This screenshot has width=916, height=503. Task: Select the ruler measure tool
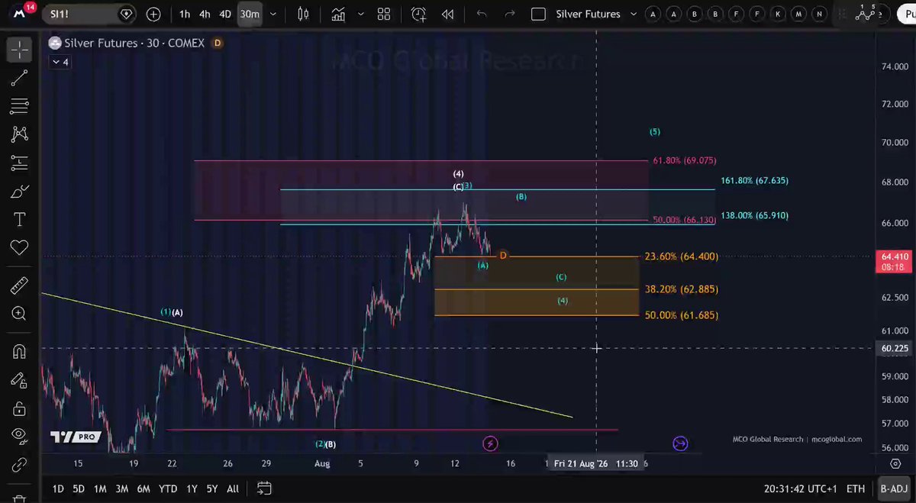[x=19, y=286]
